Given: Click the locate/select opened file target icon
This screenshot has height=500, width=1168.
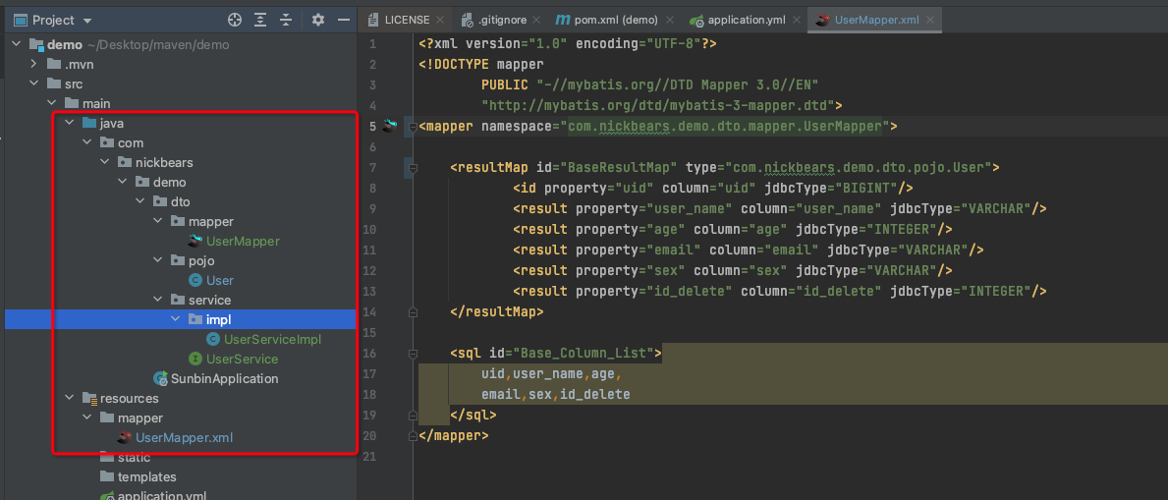Looking at the screenshot, I should (234, 20).
